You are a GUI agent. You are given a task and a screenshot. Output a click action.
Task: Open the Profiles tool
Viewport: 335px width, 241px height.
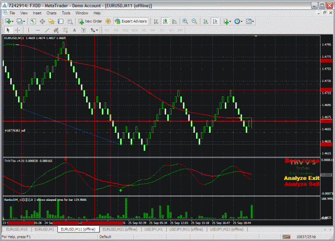[19, 21]
